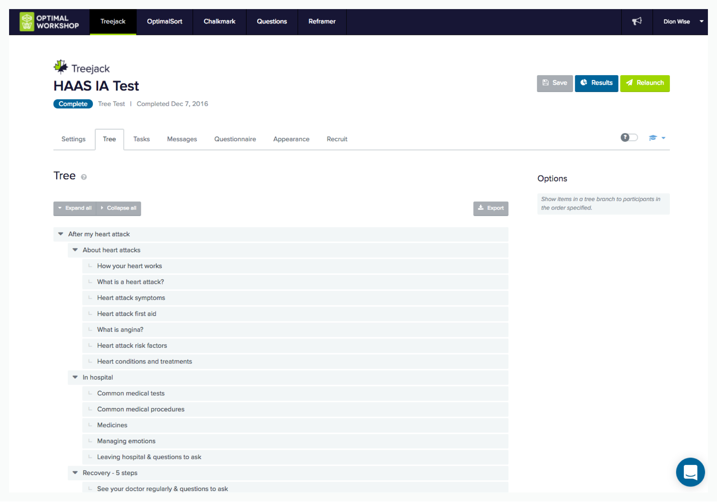Switch to the Questionnaire tab
Image resolution: width=717 pixels, height=502 pixels.
235,139
